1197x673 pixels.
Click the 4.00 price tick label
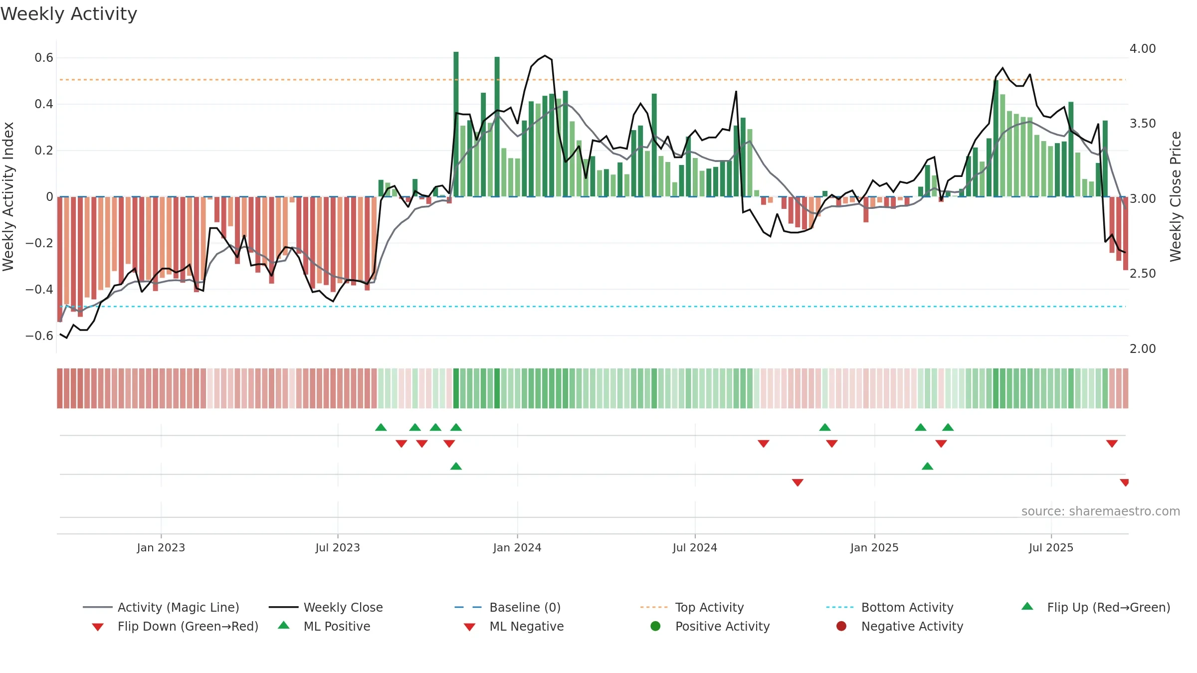click(x=1143, y=49)
